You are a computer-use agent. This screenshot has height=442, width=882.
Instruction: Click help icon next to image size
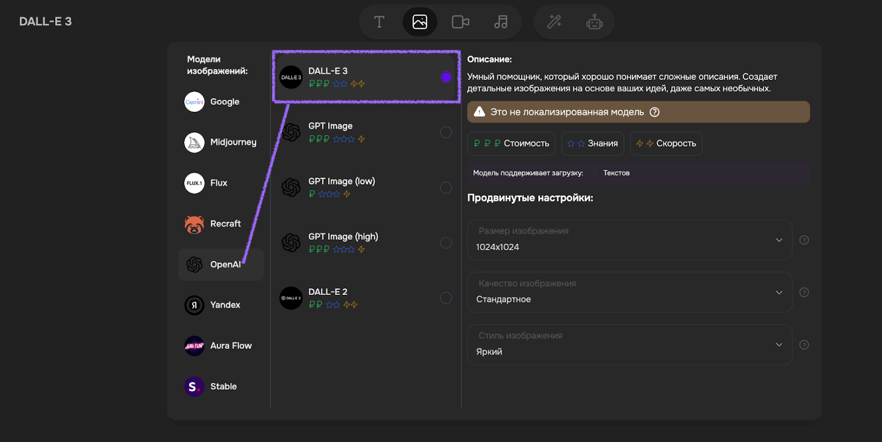804,240
